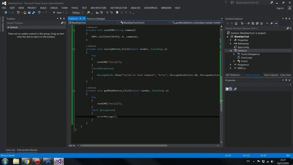Toggle Preview Selected Items in Solution Explorer toolbar

276,23
